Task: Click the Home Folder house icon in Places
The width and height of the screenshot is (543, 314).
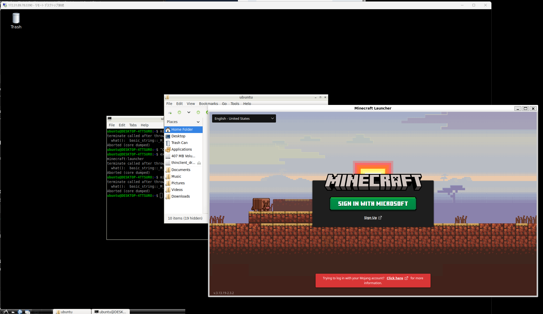Action: tap(168, 130)
